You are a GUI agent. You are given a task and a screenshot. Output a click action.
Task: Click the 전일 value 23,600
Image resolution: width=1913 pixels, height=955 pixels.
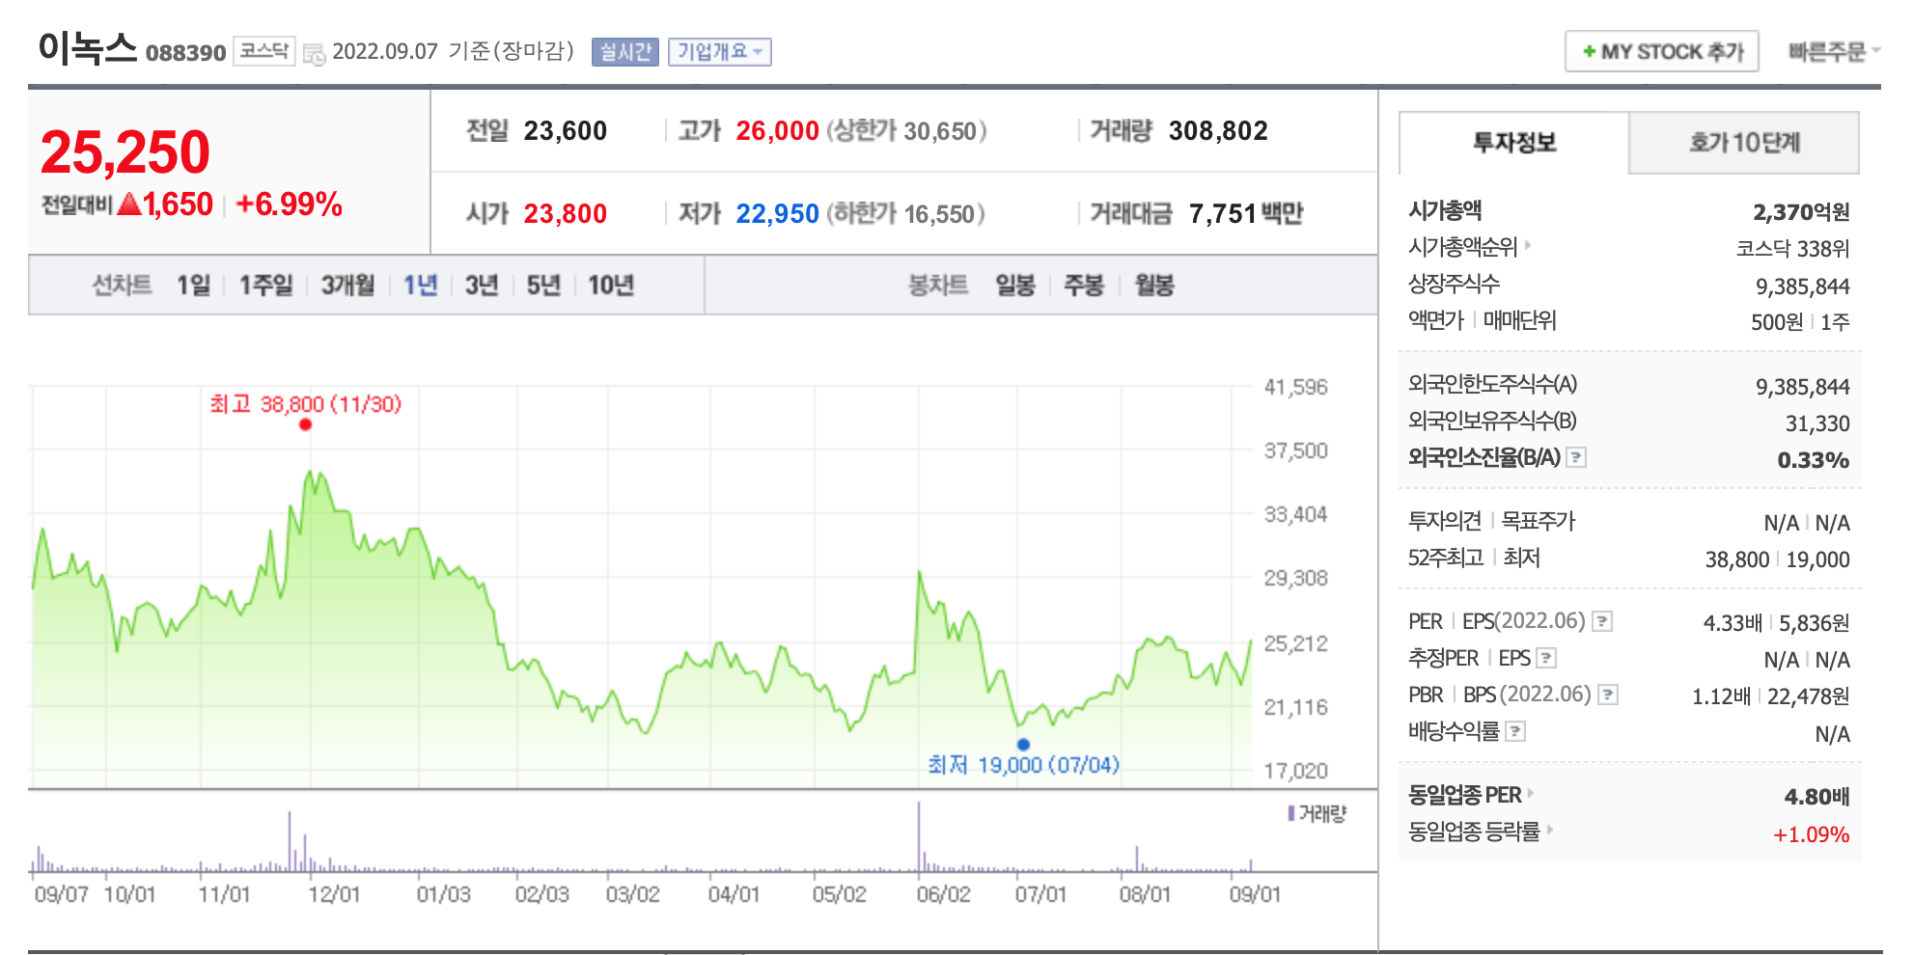tap(566, 131)
